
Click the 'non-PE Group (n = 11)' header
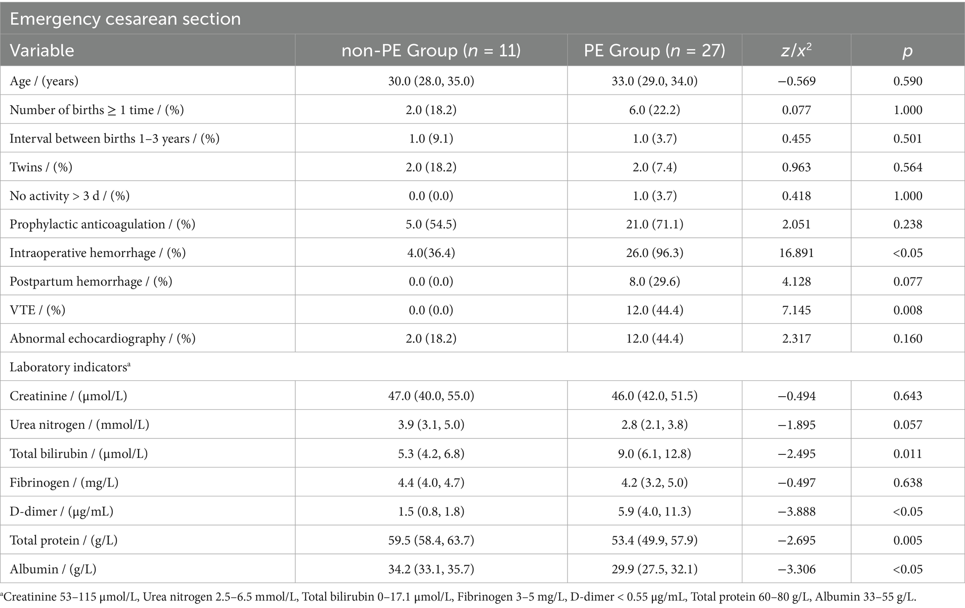(x=431, y=50)
